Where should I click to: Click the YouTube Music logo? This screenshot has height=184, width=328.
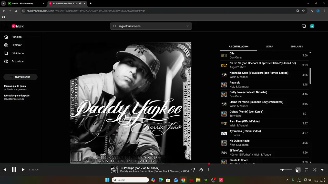[18, 26]
